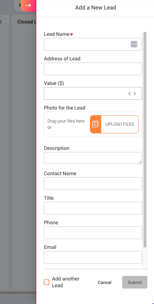Click the Email input field
The width and height of the screenshot is (154, 304).
point(93,257)
